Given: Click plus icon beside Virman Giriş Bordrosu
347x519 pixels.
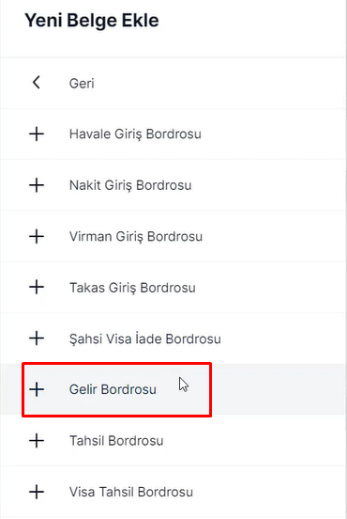Looking at the screenshot, I should (37, 236).
